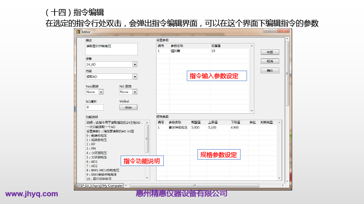
Task: Click the up arrow of the 功能说明 scrollbar
Action: (x=147, y=122)
